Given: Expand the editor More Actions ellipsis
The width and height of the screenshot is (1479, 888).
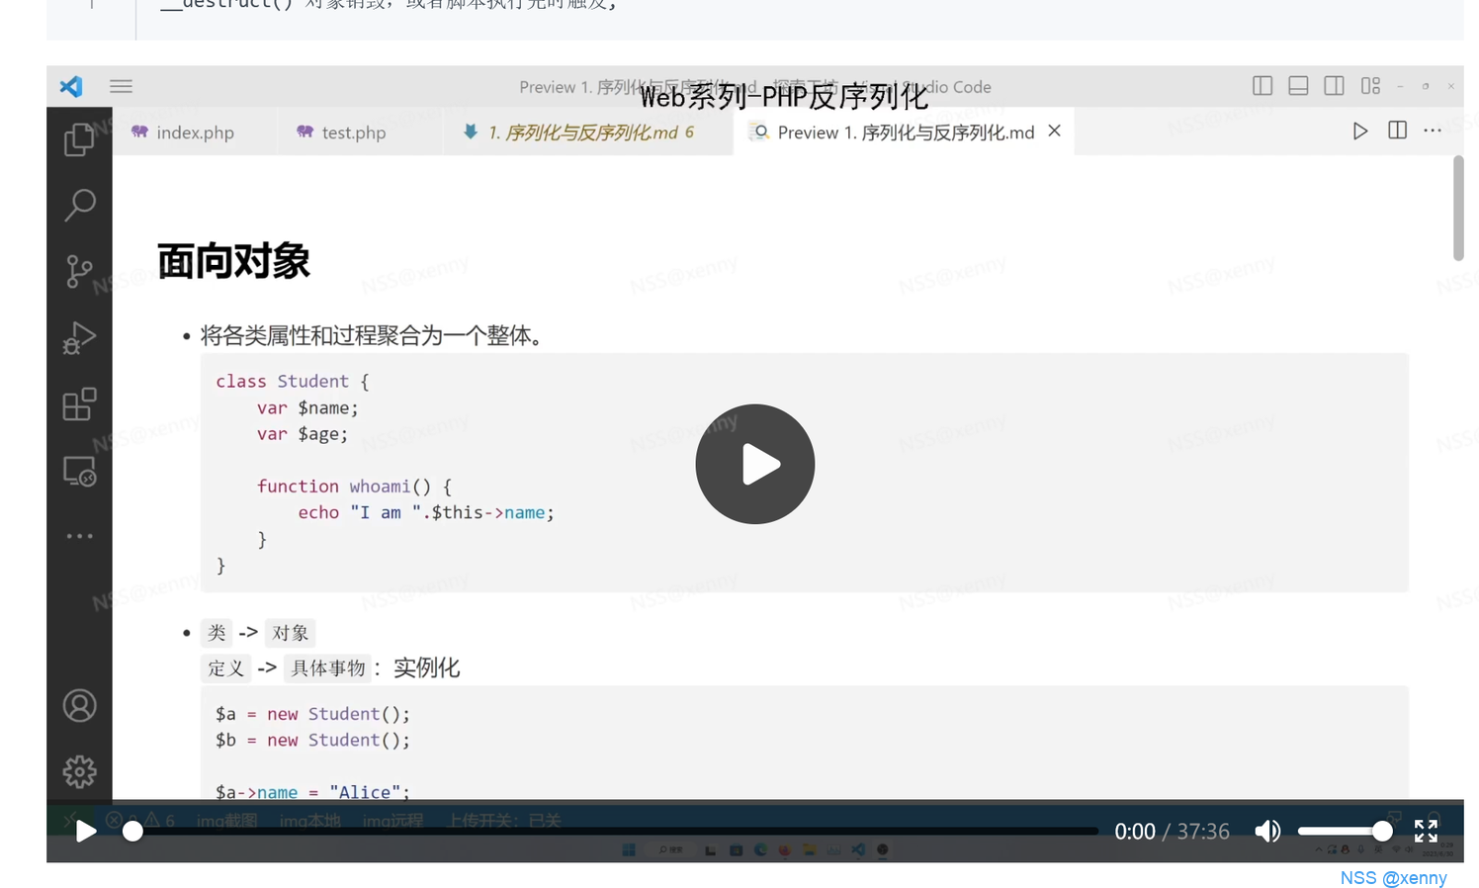Looking at the screenshot, I should (1433, 131).
